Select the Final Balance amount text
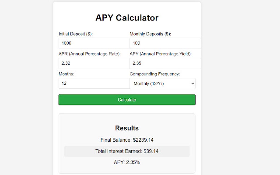 tap(127, 140)
